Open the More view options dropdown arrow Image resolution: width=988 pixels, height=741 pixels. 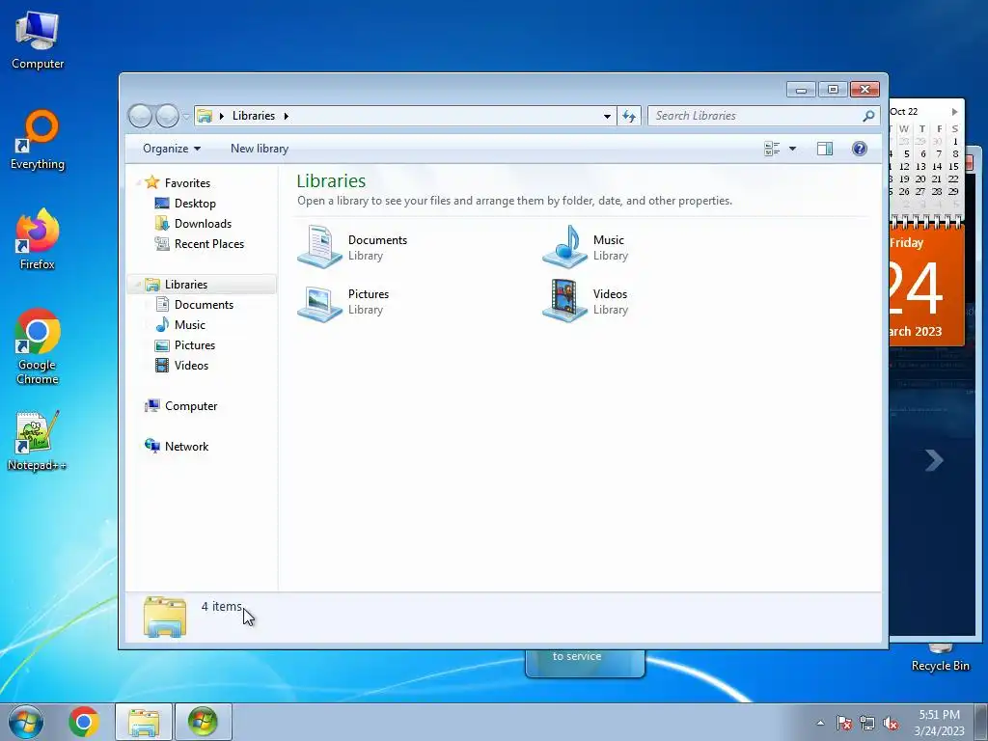click(x=793, y=149)
